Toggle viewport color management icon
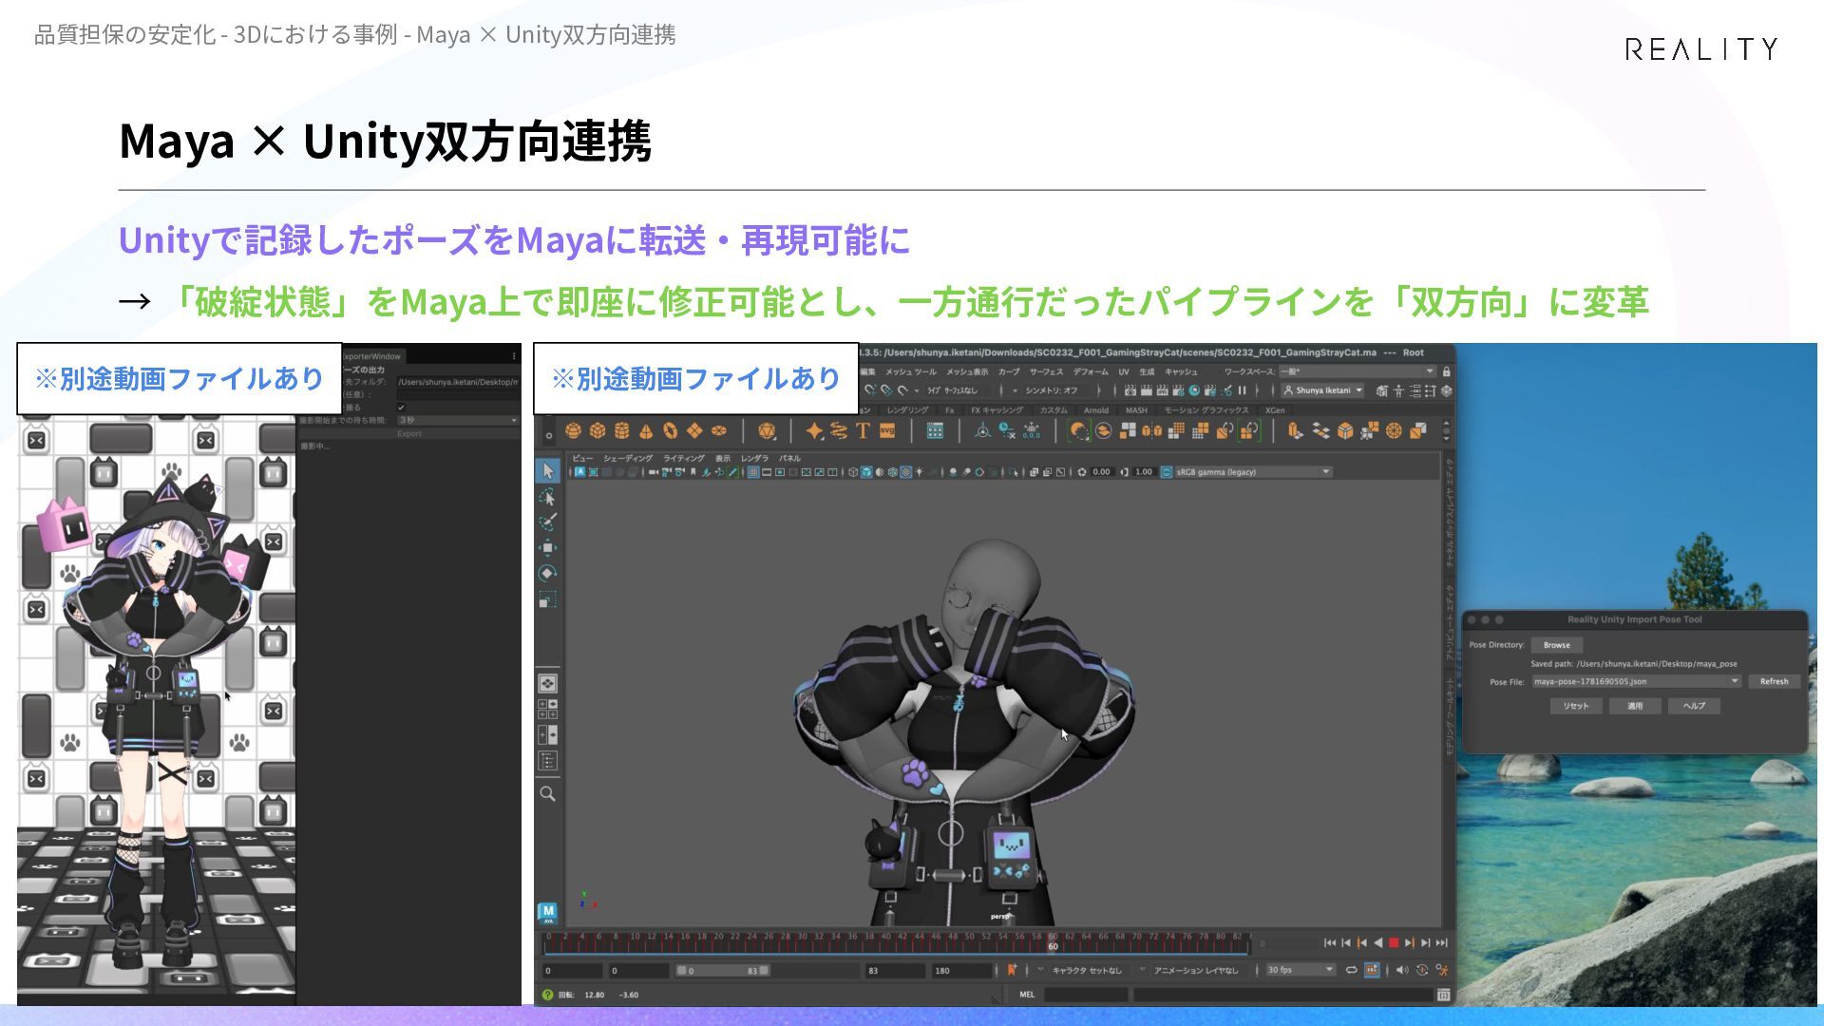Image resolution: width=1824 pixels, height=1026 pixels. (x=1167, y=472)
